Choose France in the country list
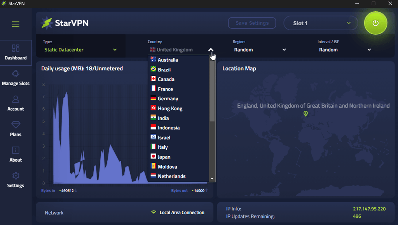 click(x=179, y=89)
